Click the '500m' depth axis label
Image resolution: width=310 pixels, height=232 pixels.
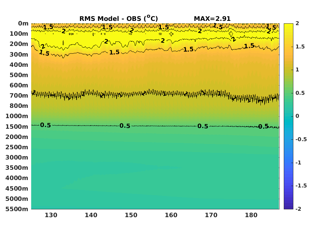[x=19, y=75]
